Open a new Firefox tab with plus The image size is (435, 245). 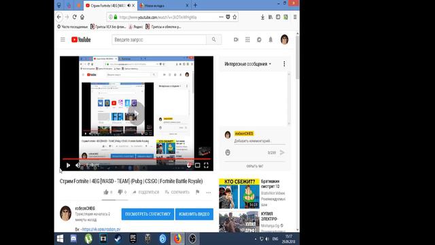tap(195, 5)
